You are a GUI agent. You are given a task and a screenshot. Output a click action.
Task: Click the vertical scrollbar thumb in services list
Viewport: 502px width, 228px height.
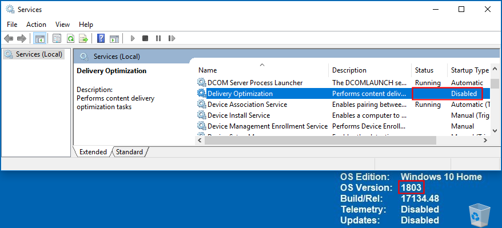click(495, 83)
